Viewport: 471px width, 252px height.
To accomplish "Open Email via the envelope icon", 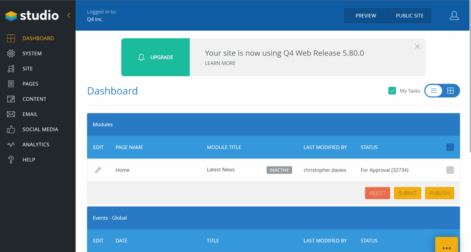I will pyautogui.click(x=11, y=114).
